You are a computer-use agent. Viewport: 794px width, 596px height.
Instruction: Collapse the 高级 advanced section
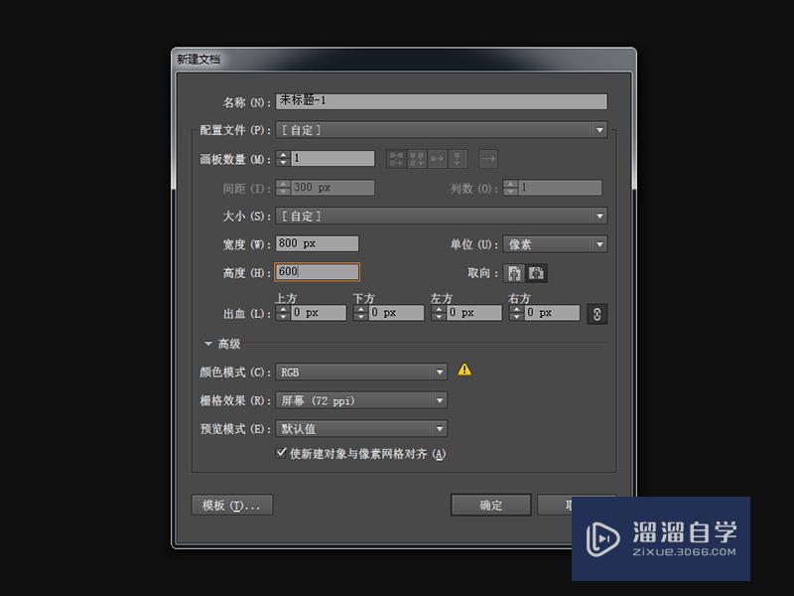208,344
